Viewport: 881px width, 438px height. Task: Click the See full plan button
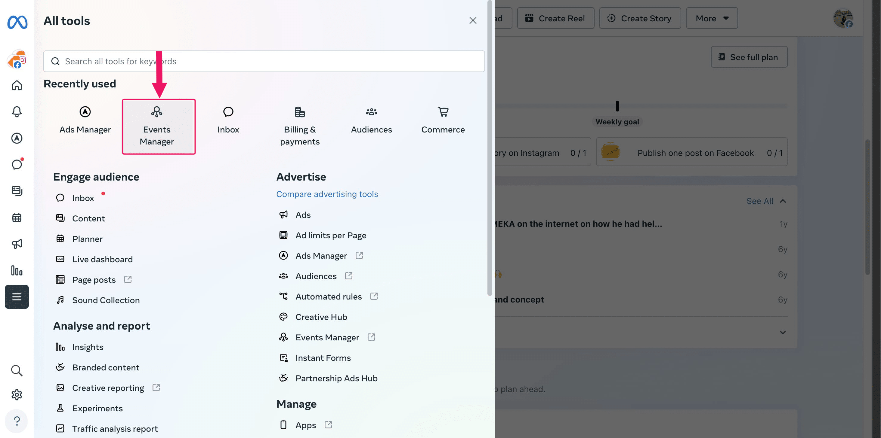click(x=749, y=57)
